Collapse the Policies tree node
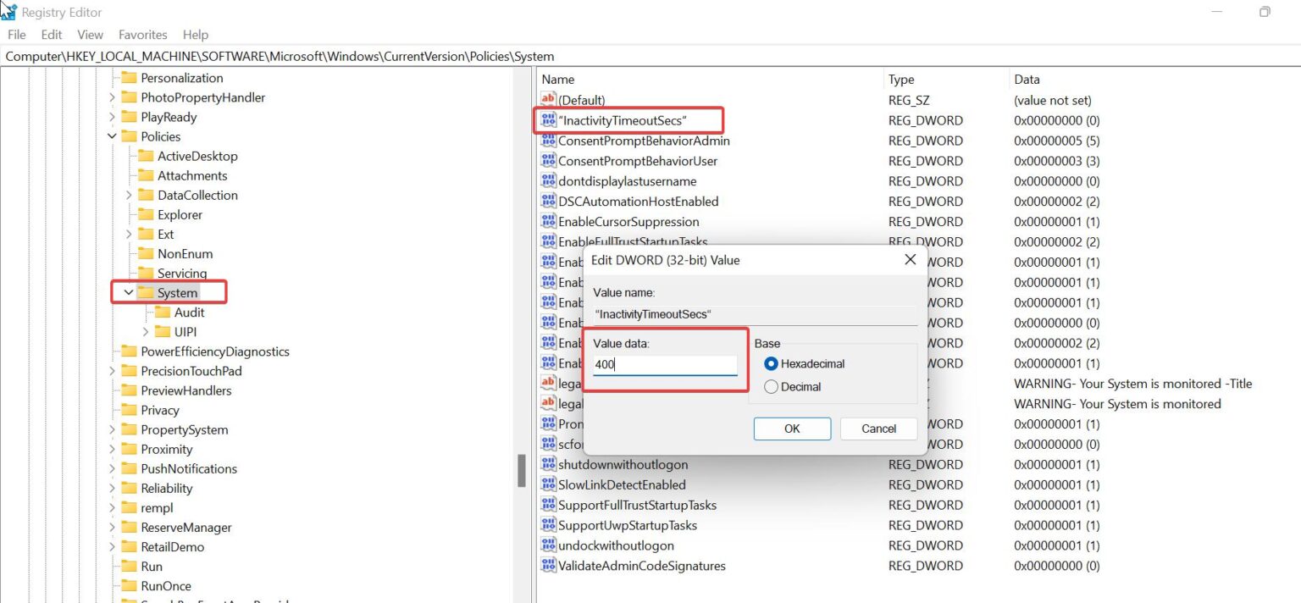The image size is (1301, 603). point(112,136)
